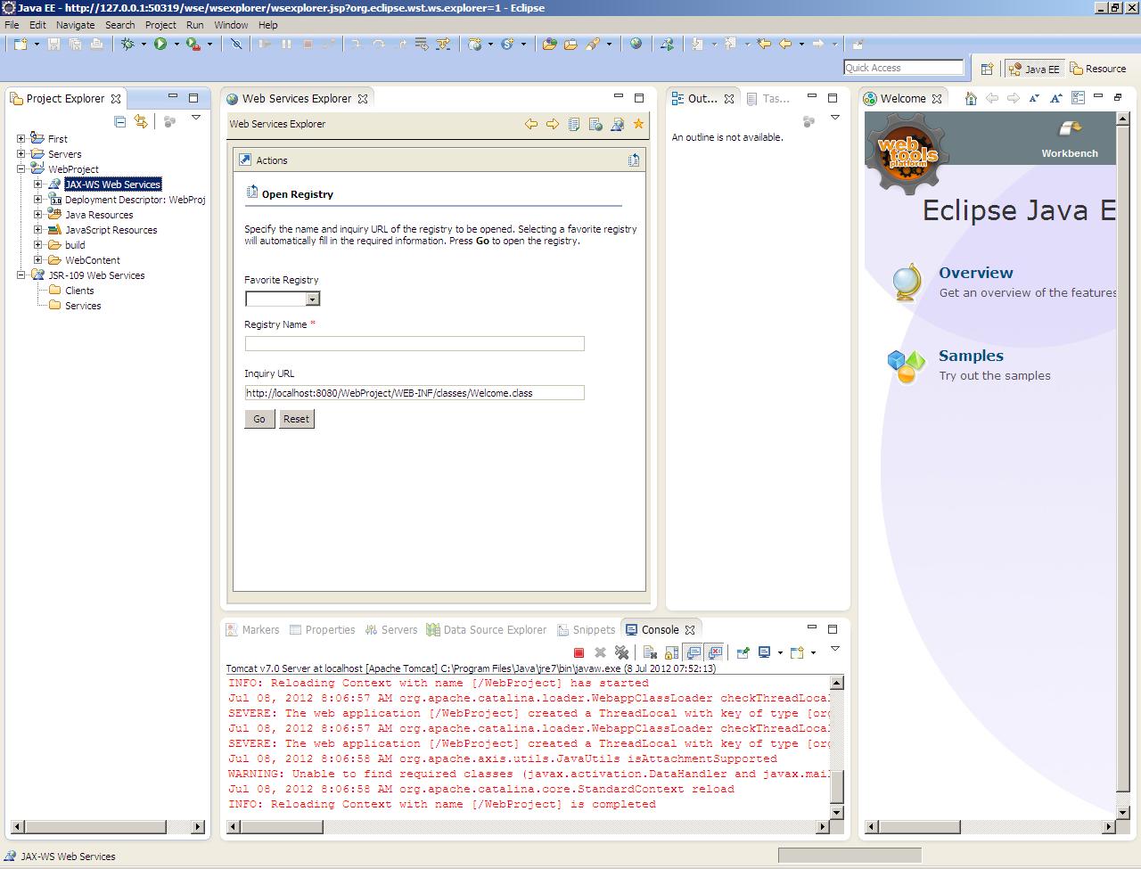
Task: Toggle Show Console When Standard Error Changes
Action: pyautogui.click(x=715, y=652)
